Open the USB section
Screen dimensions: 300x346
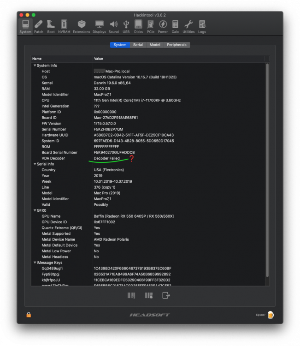coord(126,27)
